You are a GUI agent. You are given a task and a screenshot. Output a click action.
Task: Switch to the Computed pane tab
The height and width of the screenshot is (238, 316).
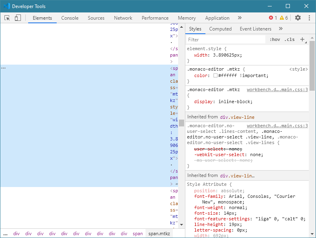[x=220, y=29]
